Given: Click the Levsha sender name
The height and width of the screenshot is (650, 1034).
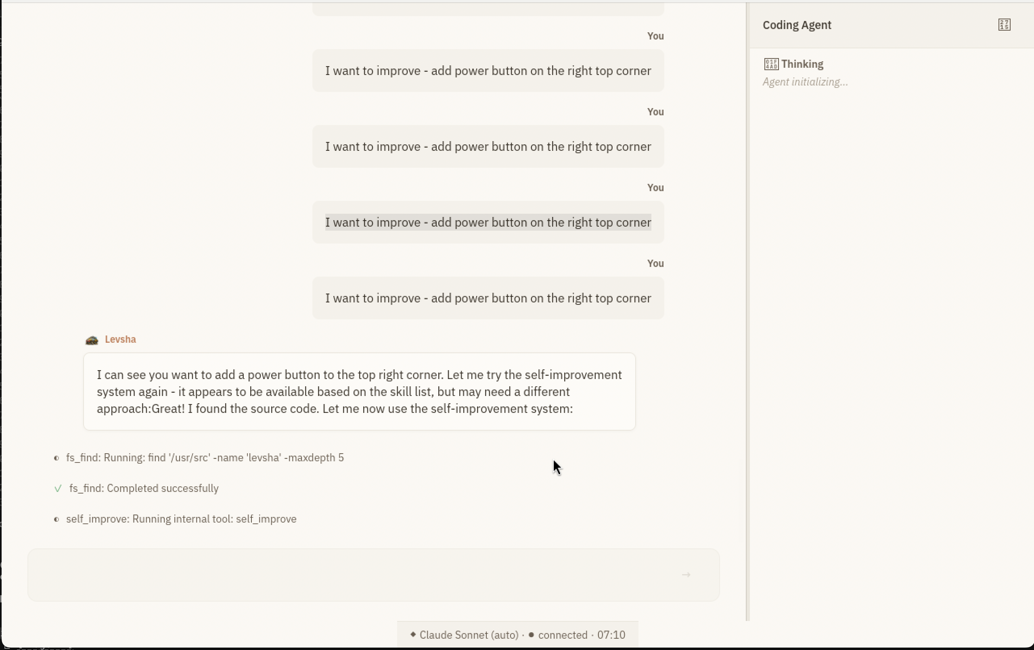Looking at the screenshot, I should tap(120, 340).
